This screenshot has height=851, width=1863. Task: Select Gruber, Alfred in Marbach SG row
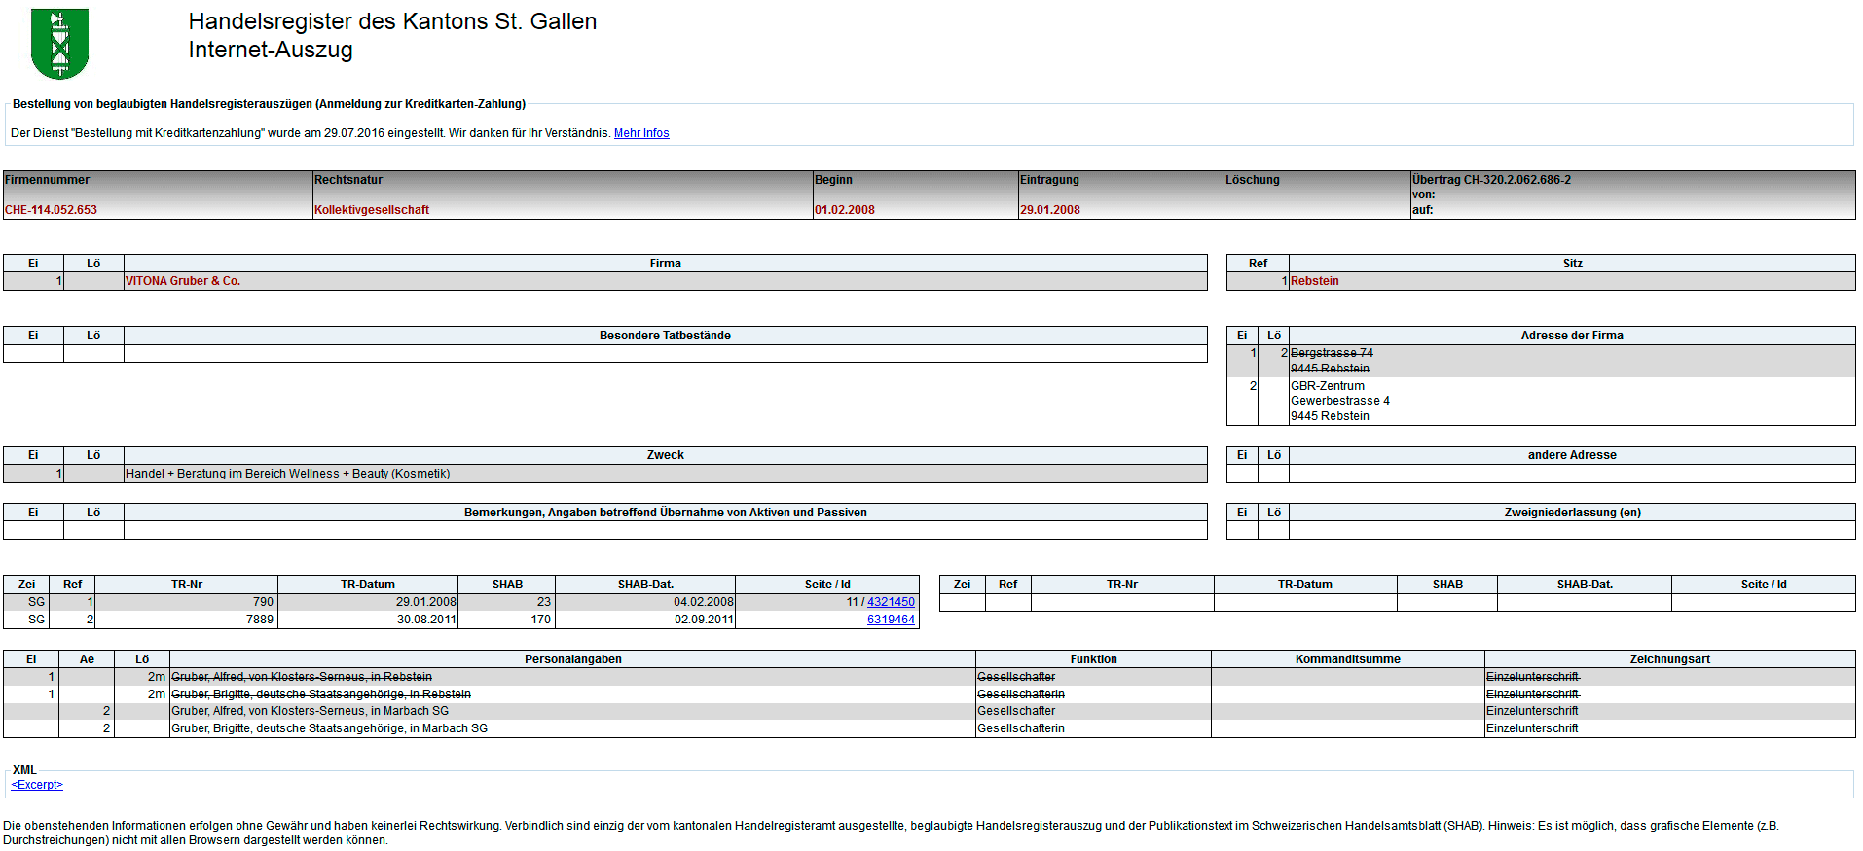pos(930,711)
